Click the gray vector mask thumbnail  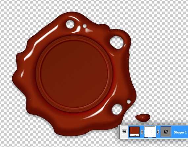[166, 132]
